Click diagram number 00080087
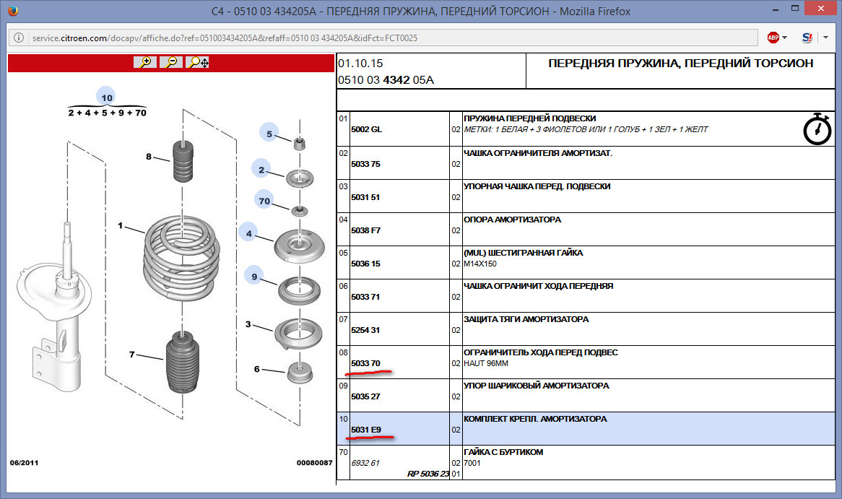The width and height of the screenshot is (842, 499). click(314, 462)
